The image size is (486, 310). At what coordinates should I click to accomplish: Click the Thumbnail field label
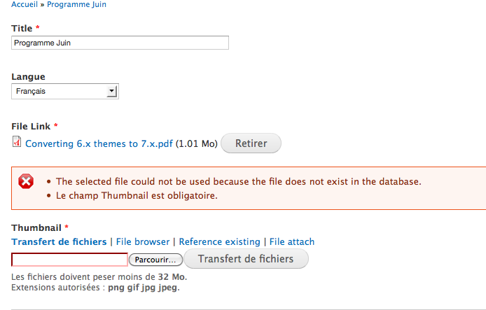[36, 227]
